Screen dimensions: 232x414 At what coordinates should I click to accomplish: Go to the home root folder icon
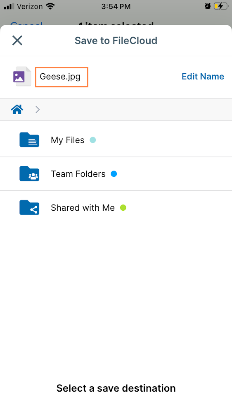[x=17, y=109]
